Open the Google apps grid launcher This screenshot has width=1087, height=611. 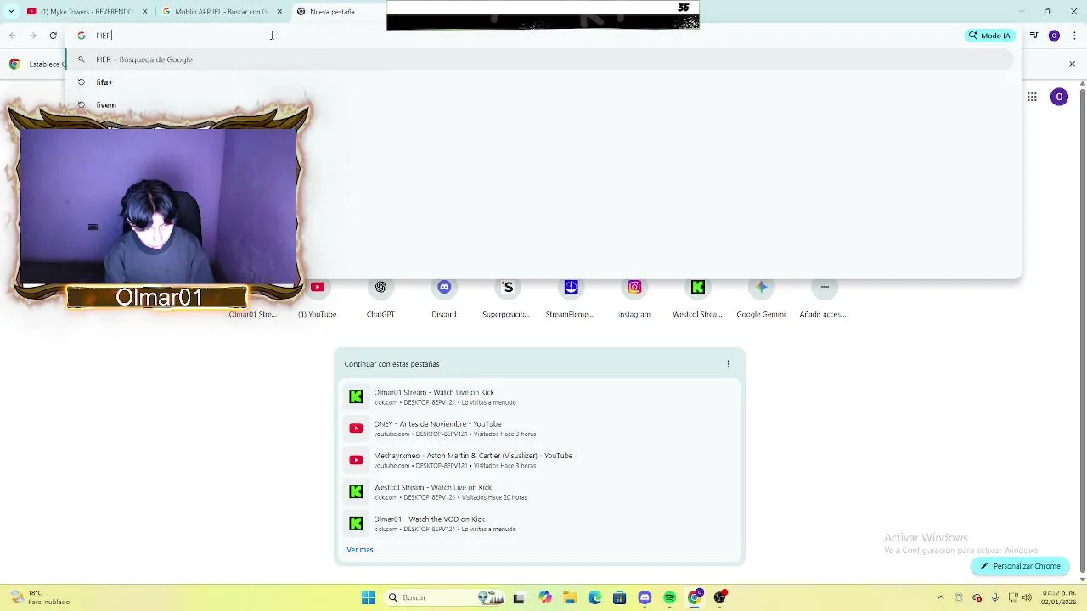pyautogui.click(x=1032, y=97)
